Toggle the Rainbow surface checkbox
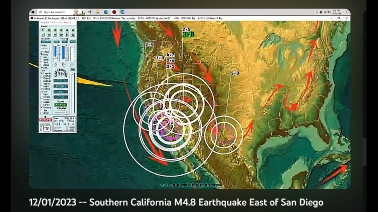The width and height of the screenshot is (378, 212). click(42, 107)
